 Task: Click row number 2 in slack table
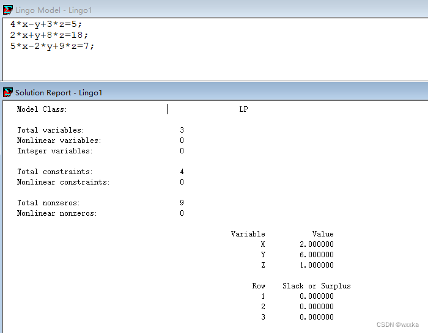263,307
